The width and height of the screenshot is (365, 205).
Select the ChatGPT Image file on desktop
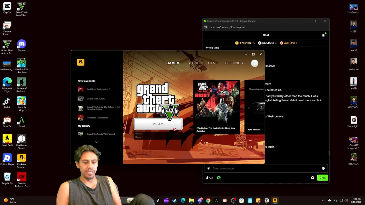354,143
